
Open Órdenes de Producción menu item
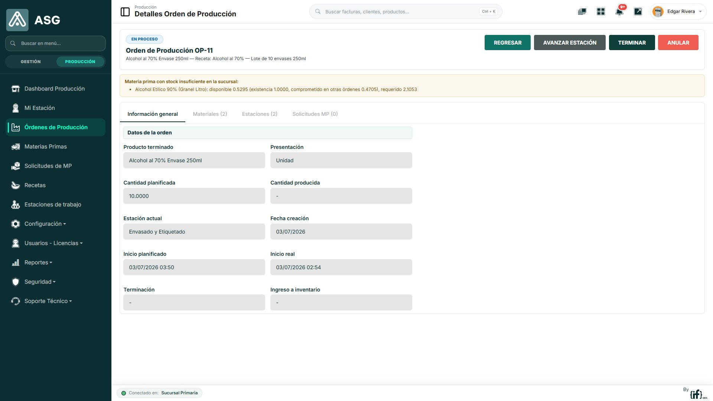click(x=56, y=127)
